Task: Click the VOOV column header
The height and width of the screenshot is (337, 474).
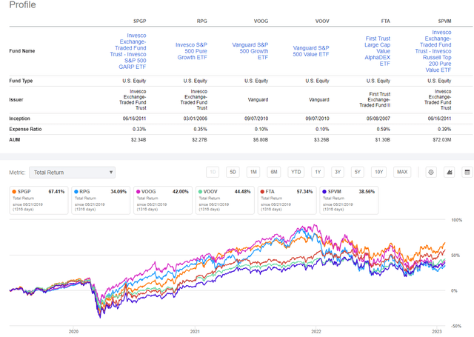Action: tap(322, 21)
